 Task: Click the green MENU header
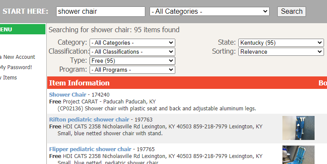pos(23,29)
